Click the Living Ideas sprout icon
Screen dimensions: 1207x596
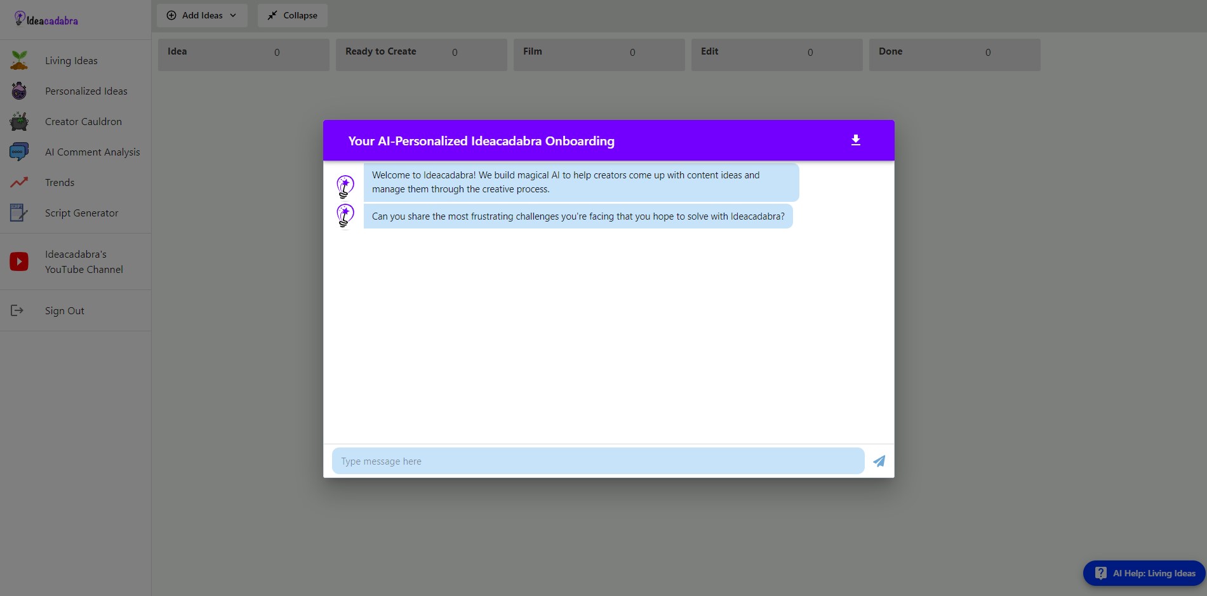(x=19, y=60)
